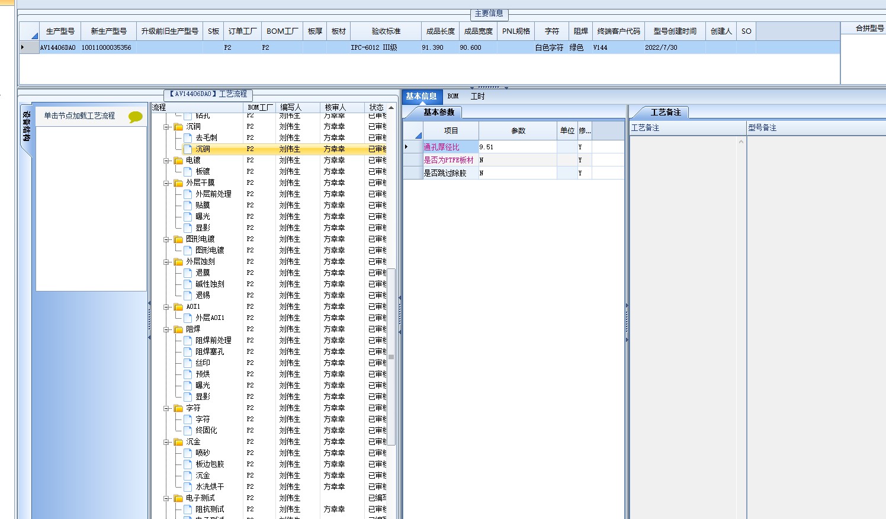This screenshot has width=886, height=519.
Task: Select the 曝光 step under 外层干膜
Action: [203, 217]
